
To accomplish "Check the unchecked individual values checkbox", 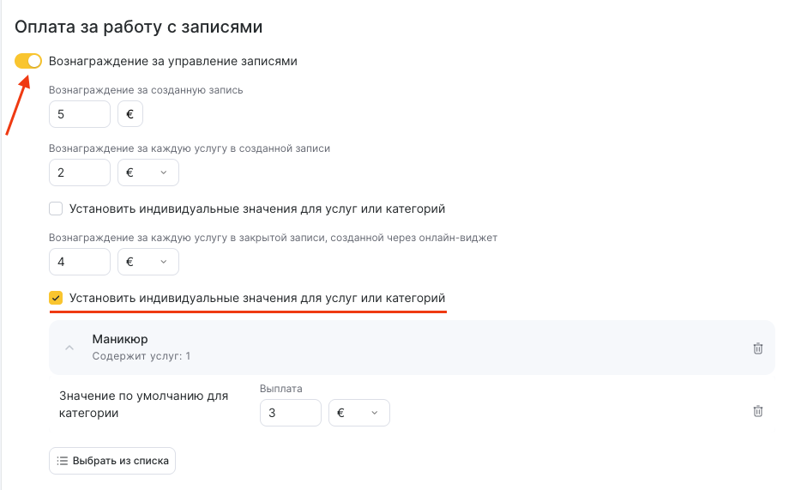I will pyautogui.click(x=57, y=209).
